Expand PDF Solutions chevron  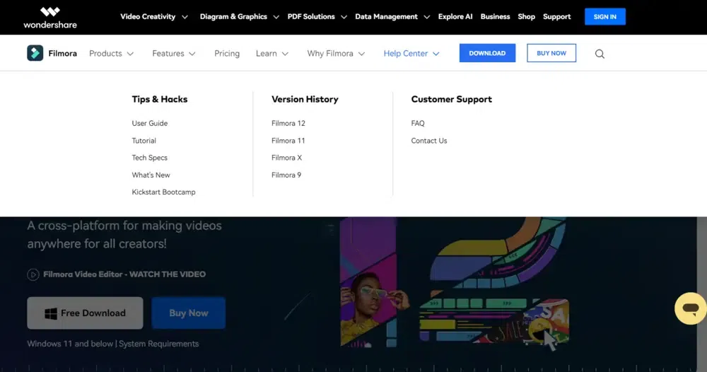[344, 17]
